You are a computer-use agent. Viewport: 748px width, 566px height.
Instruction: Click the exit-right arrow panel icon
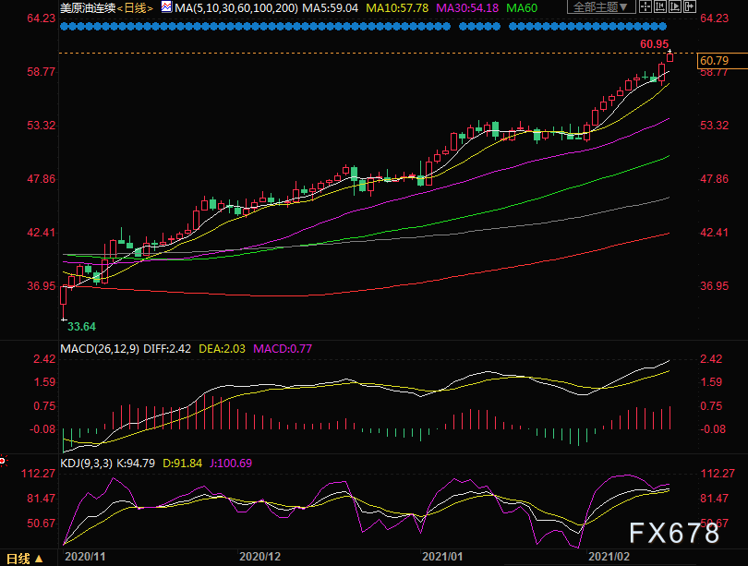690,6
